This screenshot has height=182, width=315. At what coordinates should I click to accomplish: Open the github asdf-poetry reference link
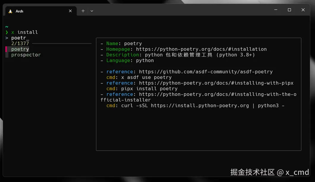(x=206, y=72)
